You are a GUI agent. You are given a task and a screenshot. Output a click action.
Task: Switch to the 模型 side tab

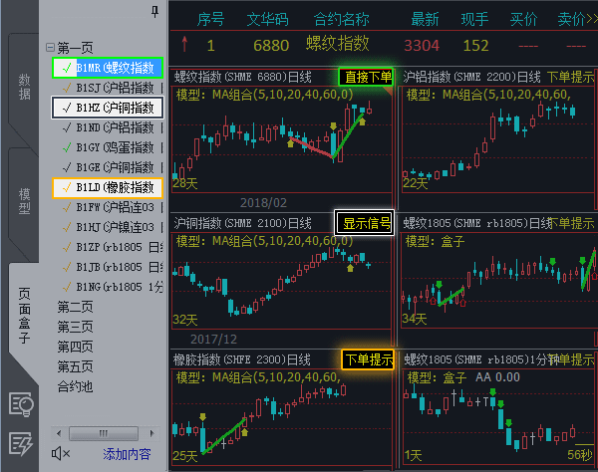pos(24,199)
